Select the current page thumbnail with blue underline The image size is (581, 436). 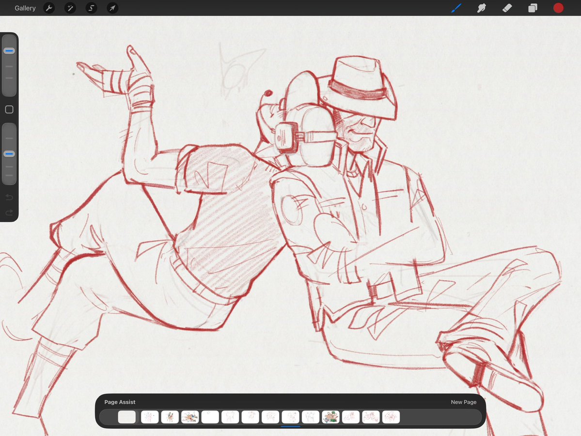[x=291, y=417]
